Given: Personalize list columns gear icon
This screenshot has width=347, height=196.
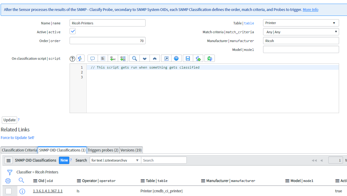Looking at the screenshot, I should pos(8,181).
